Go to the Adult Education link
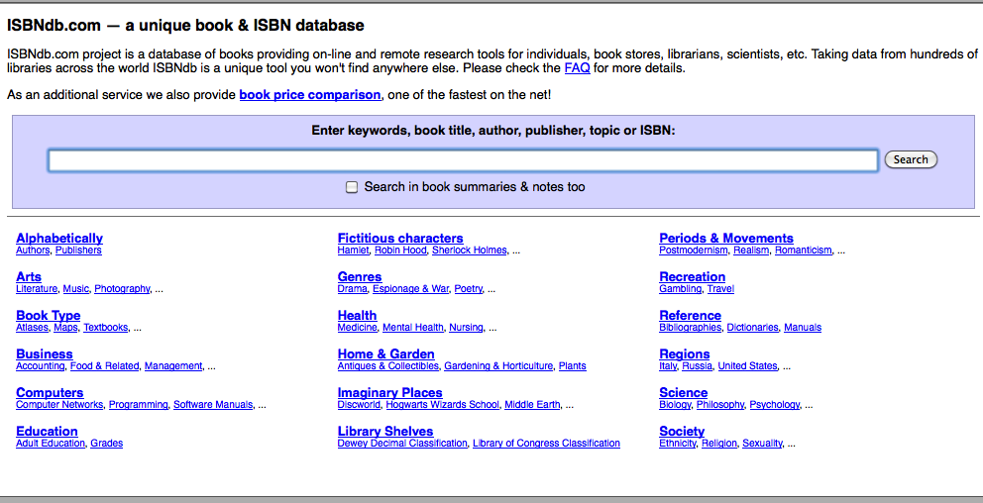This screenshot has width=983, height=503. (x=51, y=444)
